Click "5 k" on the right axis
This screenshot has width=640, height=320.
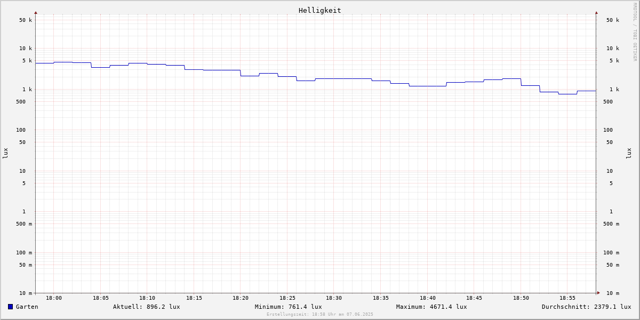[x=614, y=61]
